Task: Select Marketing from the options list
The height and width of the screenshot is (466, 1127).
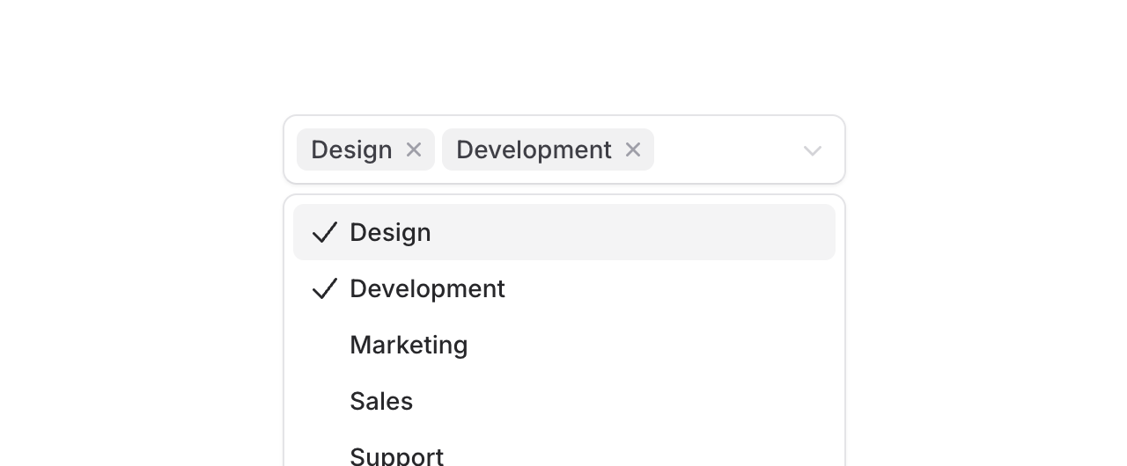Action: 409,345
